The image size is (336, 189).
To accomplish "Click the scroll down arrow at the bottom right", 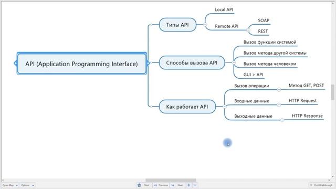I will pyautogui.click(x=332, y=177).
